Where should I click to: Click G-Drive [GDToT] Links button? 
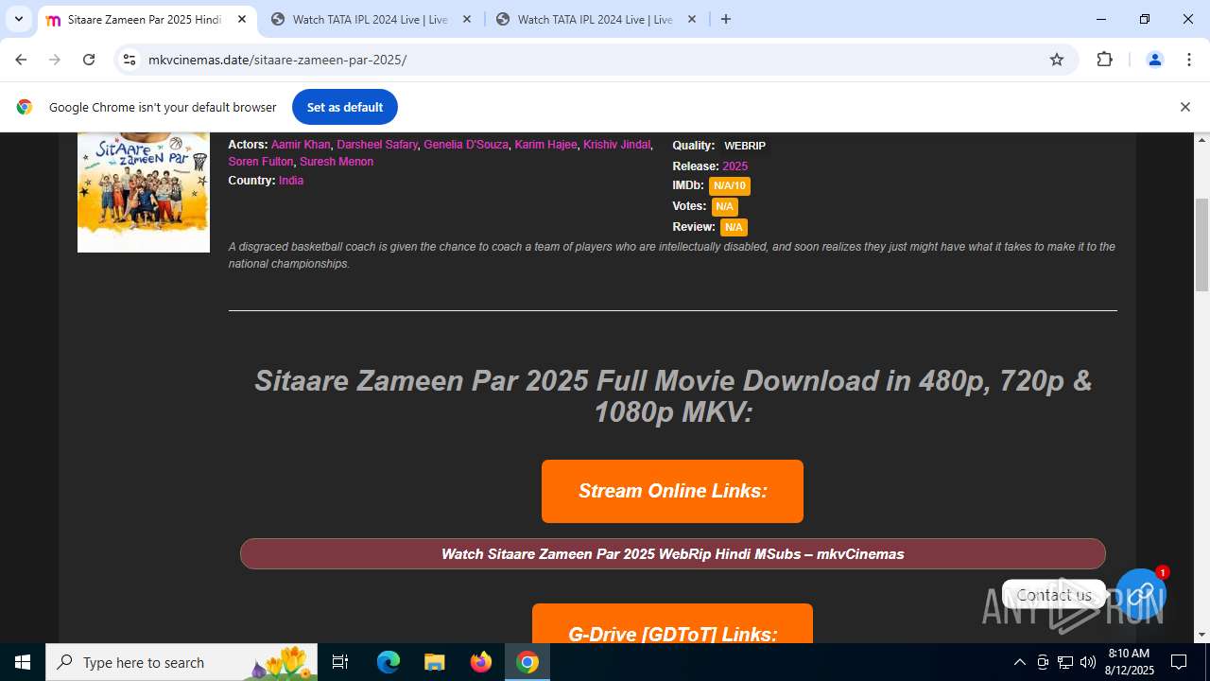tap(672, 623)
